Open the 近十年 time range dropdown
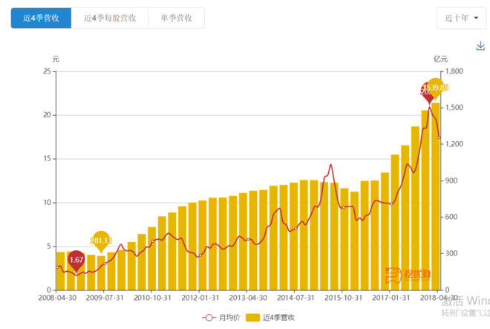The width and height of the screenshot is (490, 329). [x=461, y=18]
